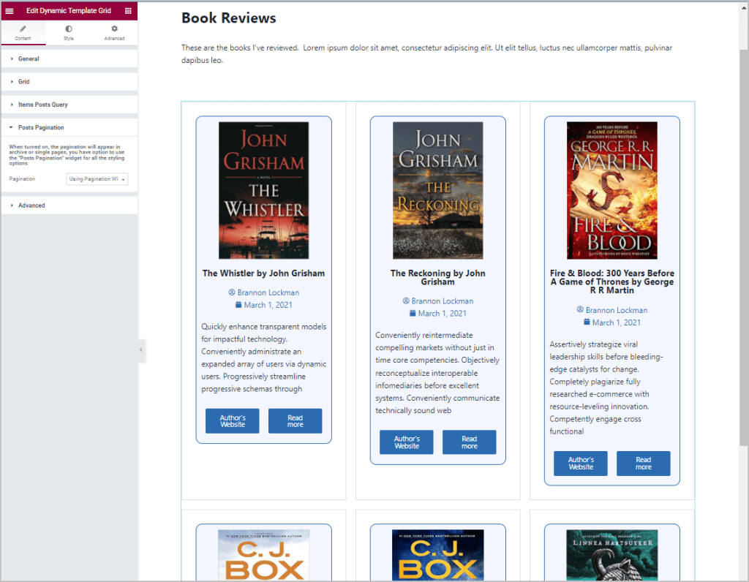Click the Advanced tab gear icon
Screen dimensions: 749x582
(115, 29)
